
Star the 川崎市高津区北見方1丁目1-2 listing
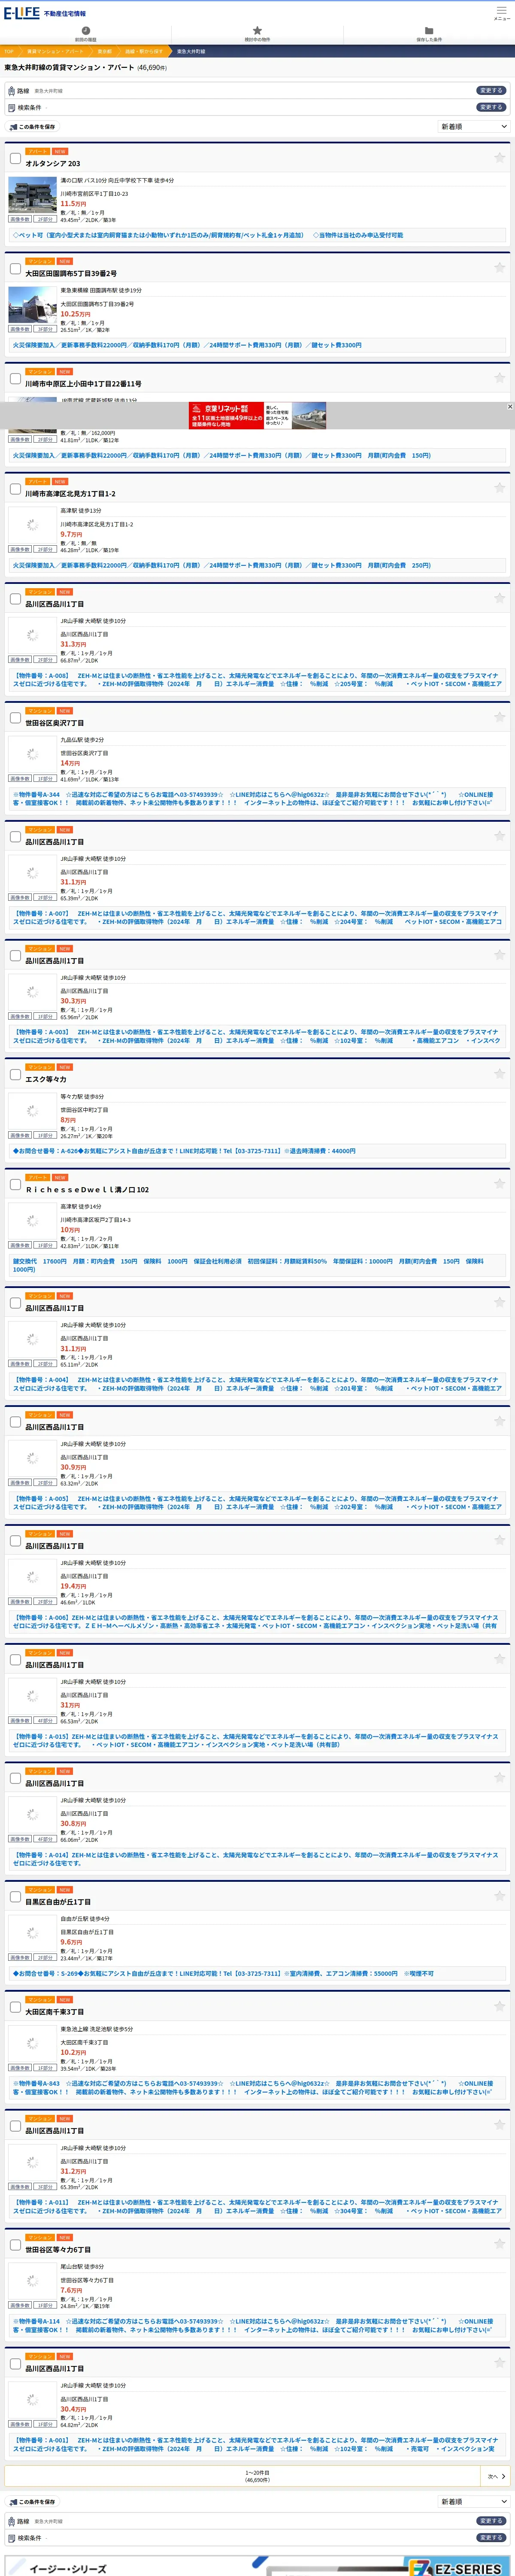[499, 488]
